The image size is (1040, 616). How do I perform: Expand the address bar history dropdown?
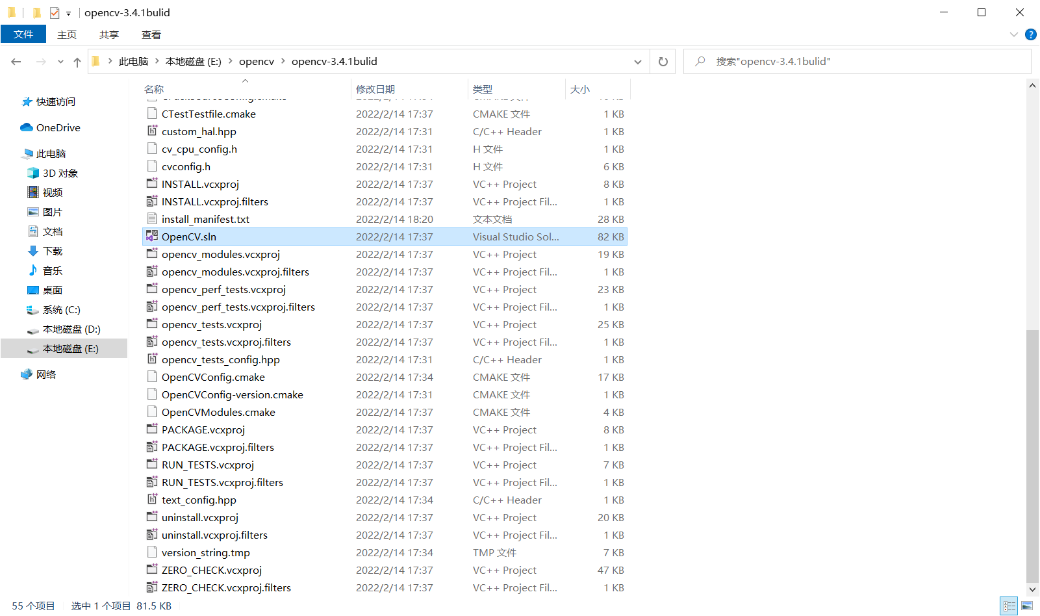coord(638,62)
